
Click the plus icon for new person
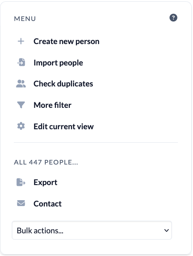pos(21,41)
